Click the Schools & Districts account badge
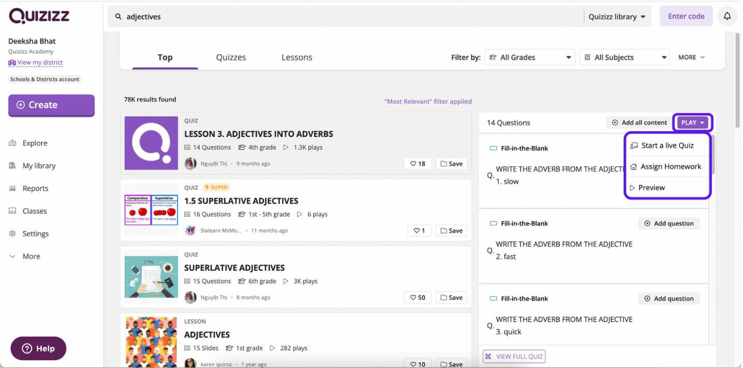Viewport: 743px width, 368px height. pos(45,79)
